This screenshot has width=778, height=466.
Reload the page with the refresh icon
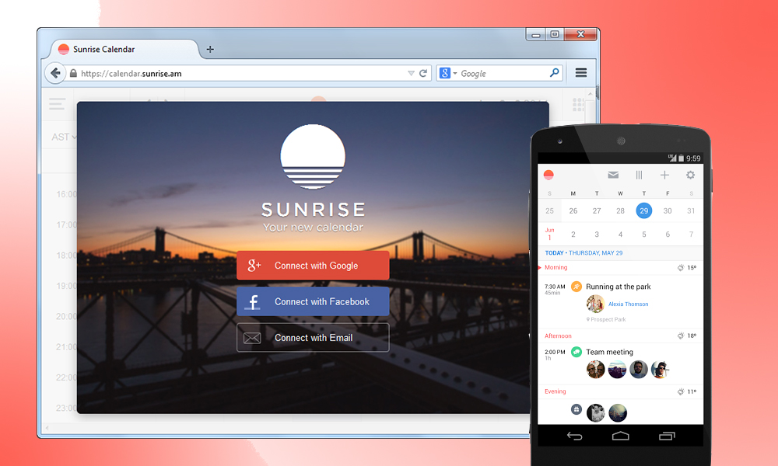(423, 73)
